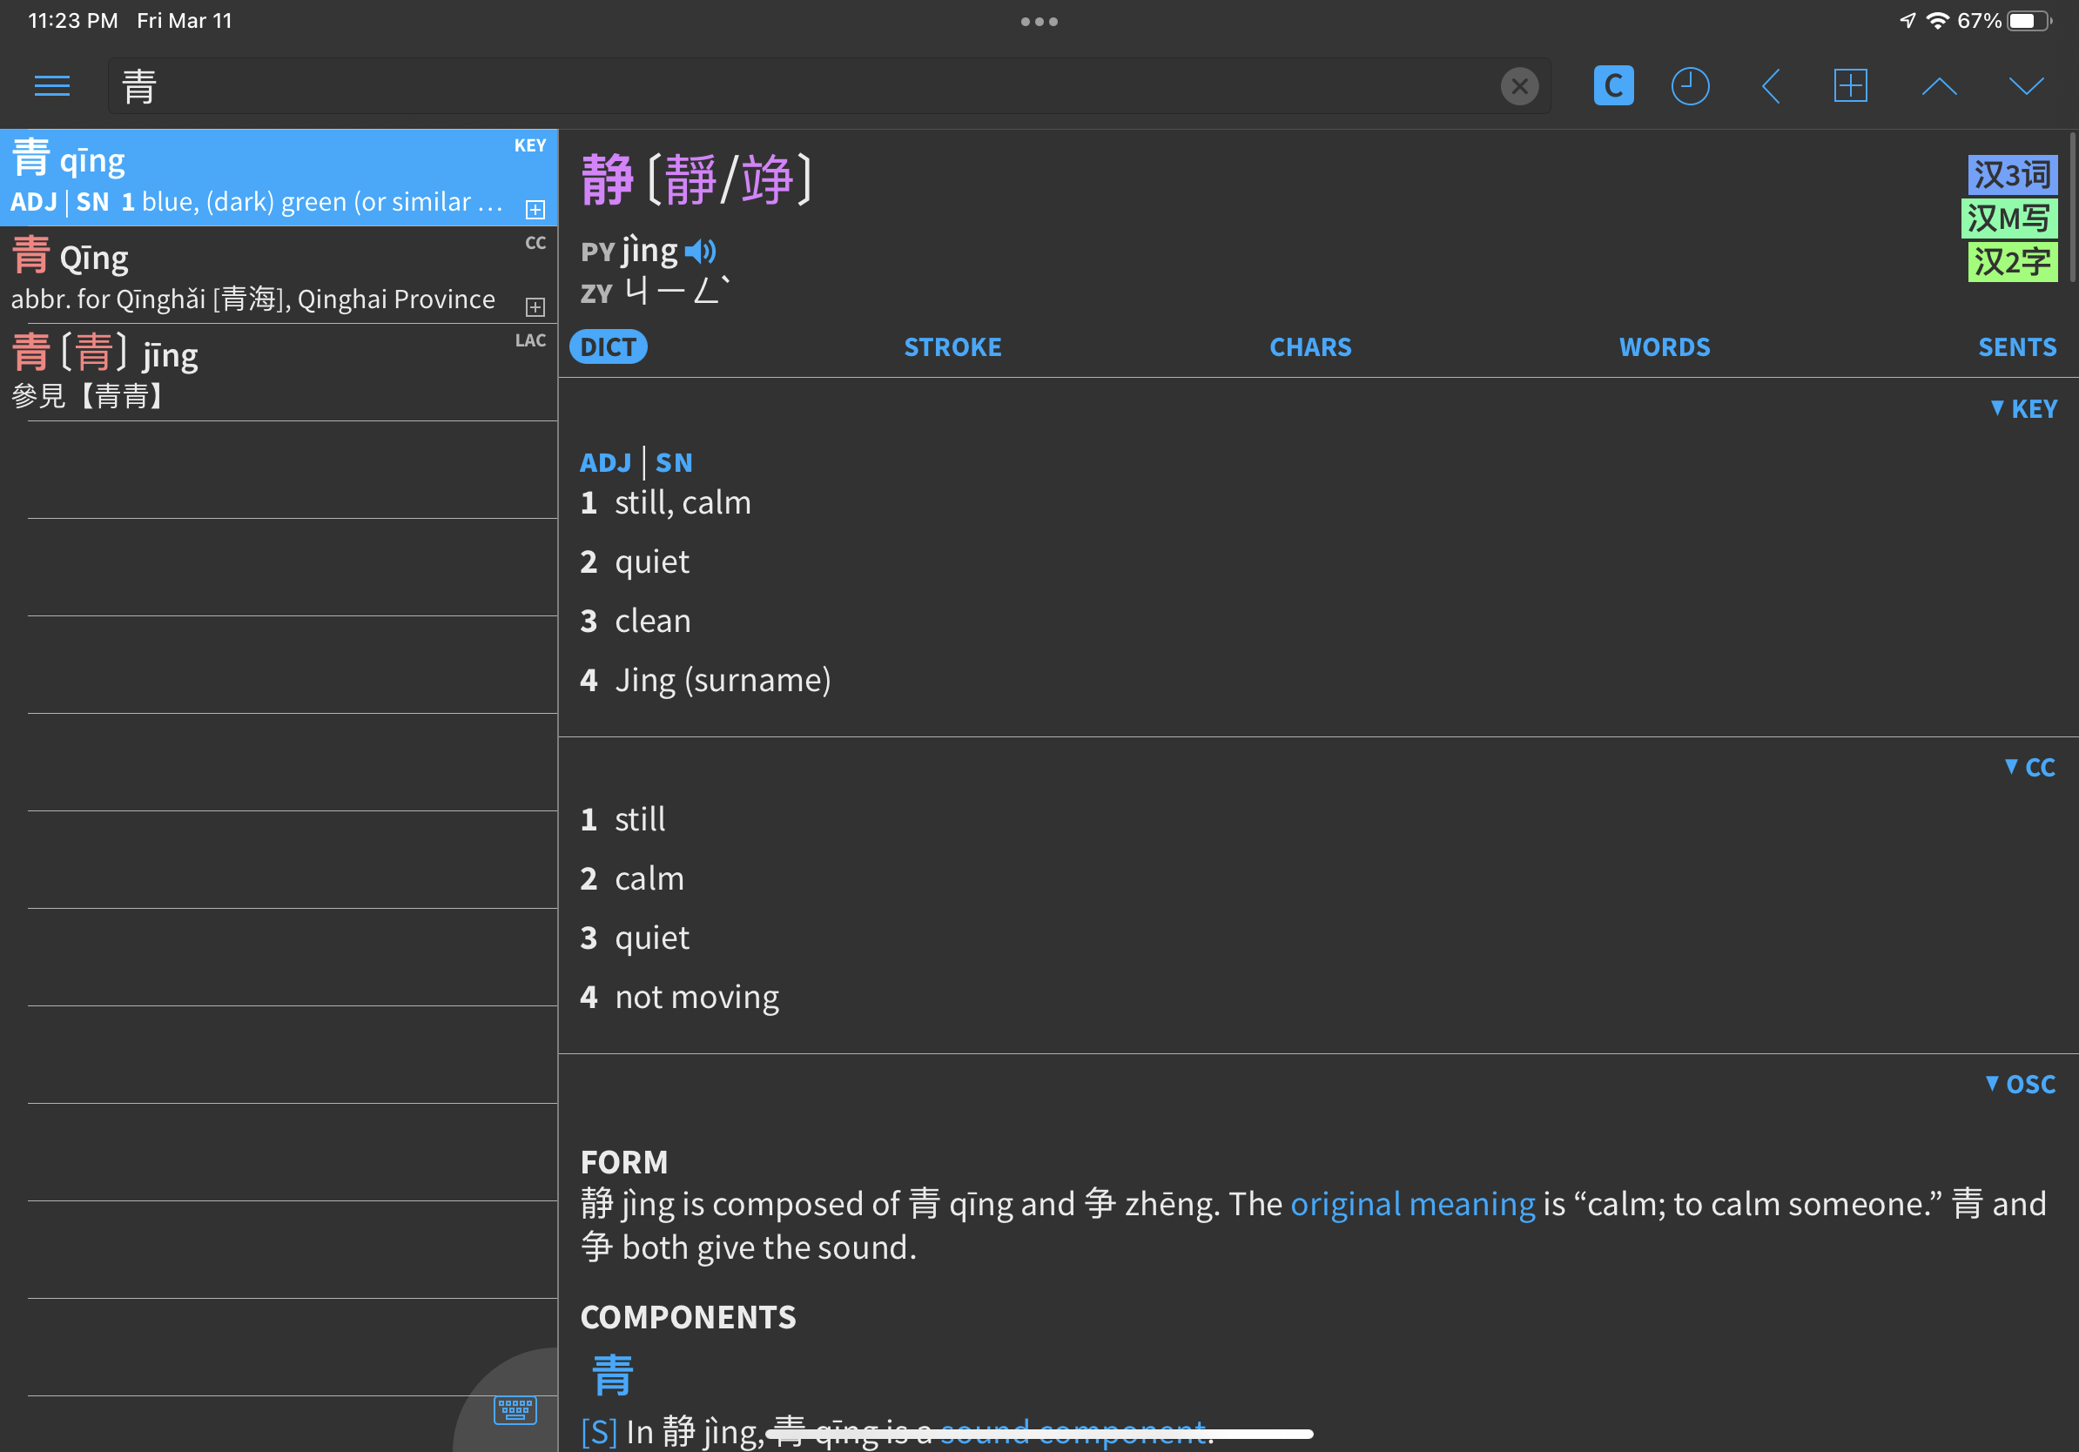Play the jìng pronunciation audio

click(x=700, y=251)
